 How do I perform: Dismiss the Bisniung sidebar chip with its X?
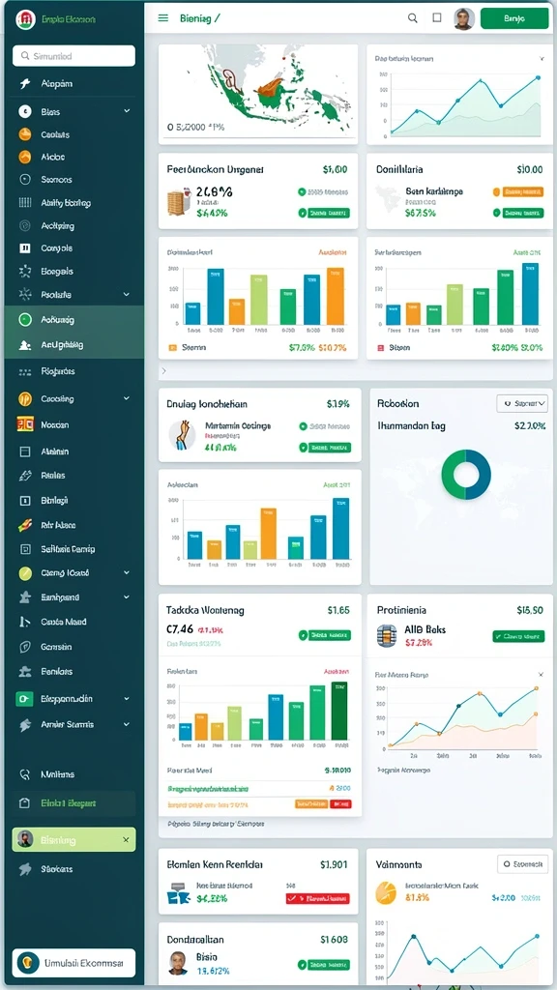coord(126,840)
